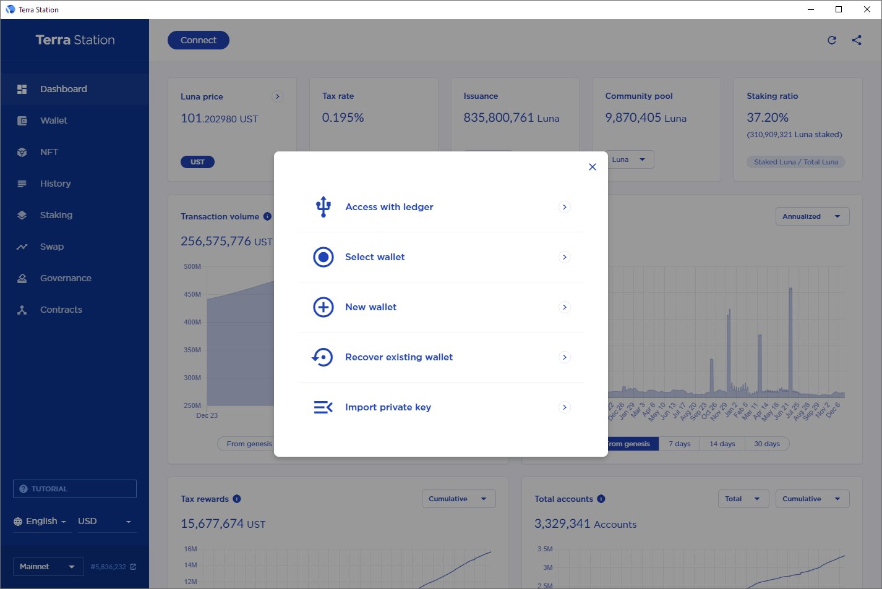
Task: Switch chart range to 14 days
Action: [722, 444]
